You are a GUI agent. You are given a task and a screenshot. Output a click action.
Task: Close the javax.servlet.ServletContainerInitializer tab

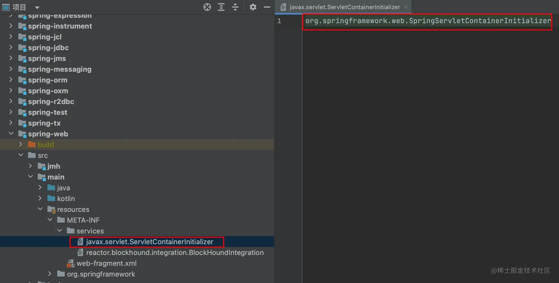(x=406, y=7)
